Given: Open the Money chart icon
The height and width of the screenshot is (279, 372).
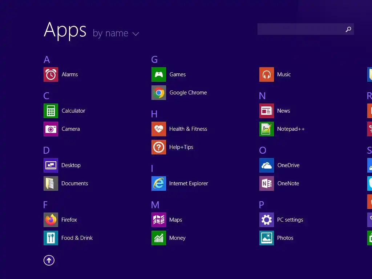Looking at the screenshot, I should [x=159, y=238].
